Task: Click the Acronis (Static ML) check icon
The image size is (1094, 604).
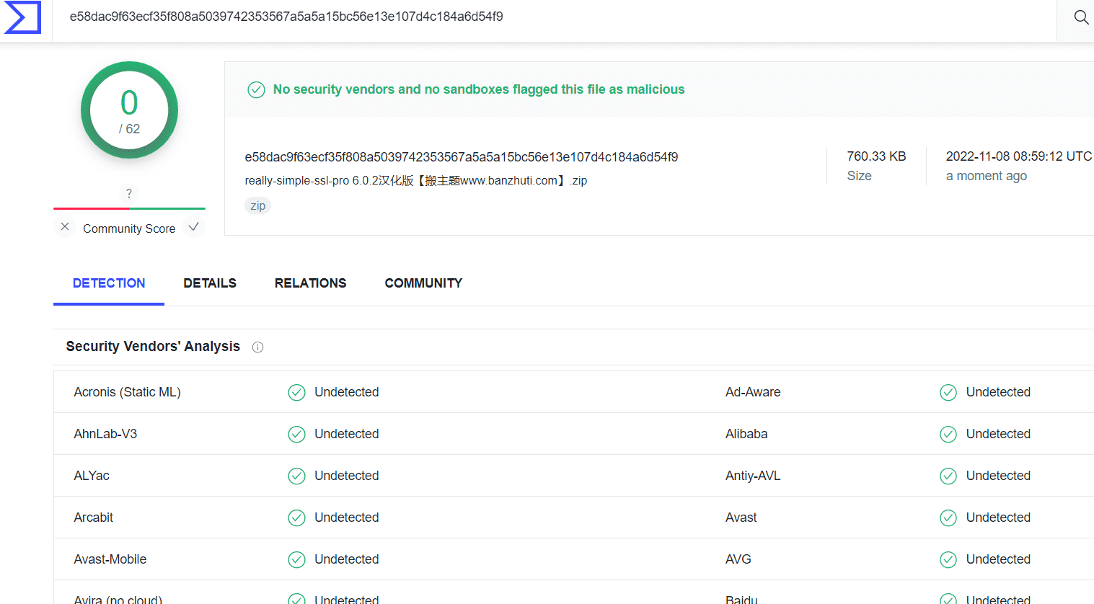Action: pyautogui.click(x=296, y=392)
